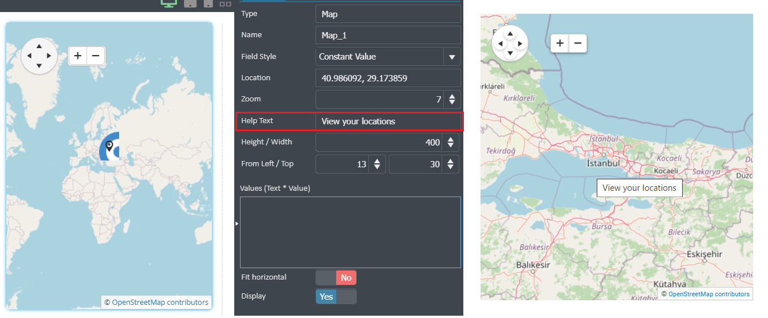This screenshot has width=768, height=318.
Task: Zoom in on the left world map
Action: [x=78, y=56]
